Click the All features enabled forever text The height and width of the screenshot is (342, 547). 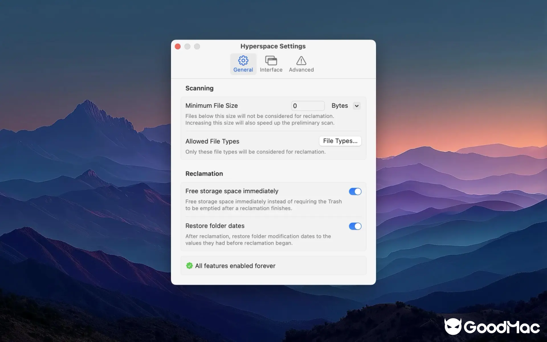point(235,266)
